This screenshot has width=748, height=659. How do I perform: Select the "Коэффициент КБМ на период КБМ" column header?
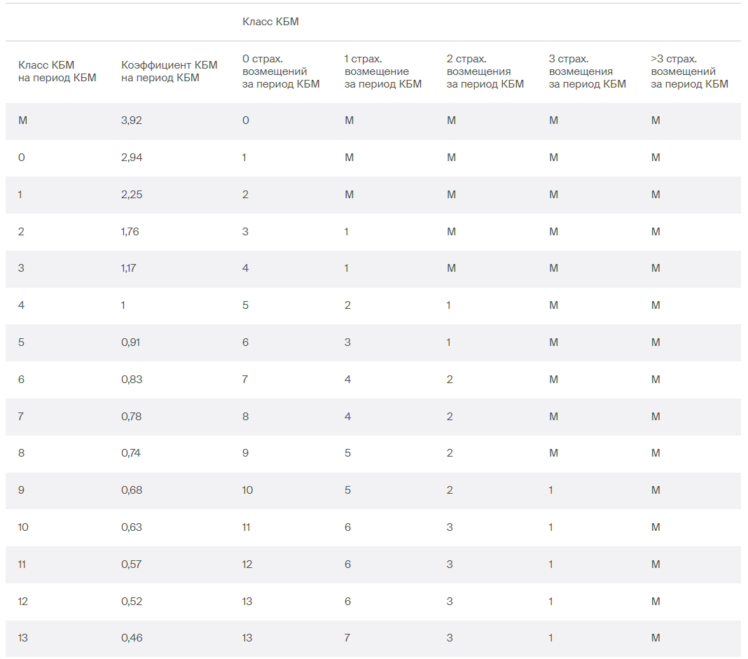169,71
